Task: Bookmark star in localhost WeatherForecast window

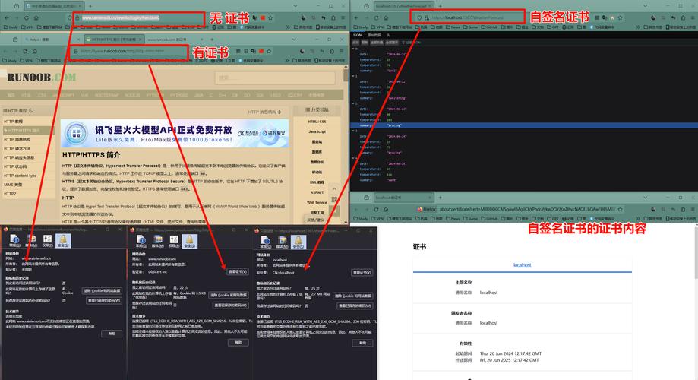Action: [620, 17]
